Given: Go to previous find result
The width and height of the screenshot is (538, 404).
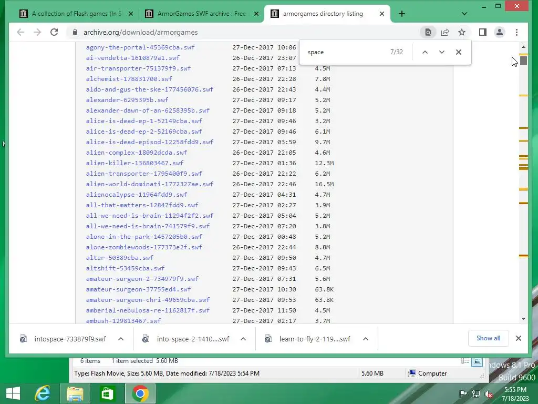Looking at the screenshot, I should pos(425,52).
